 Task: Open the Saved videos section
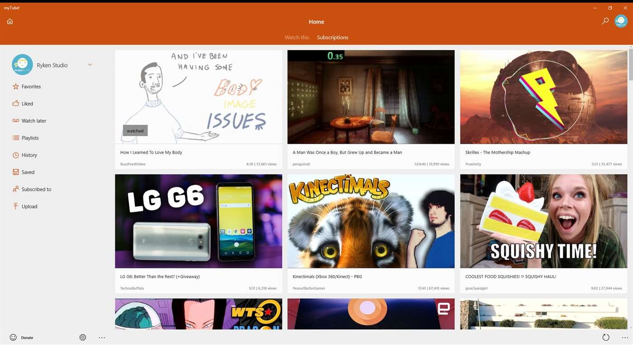click(x=28, y=172)
